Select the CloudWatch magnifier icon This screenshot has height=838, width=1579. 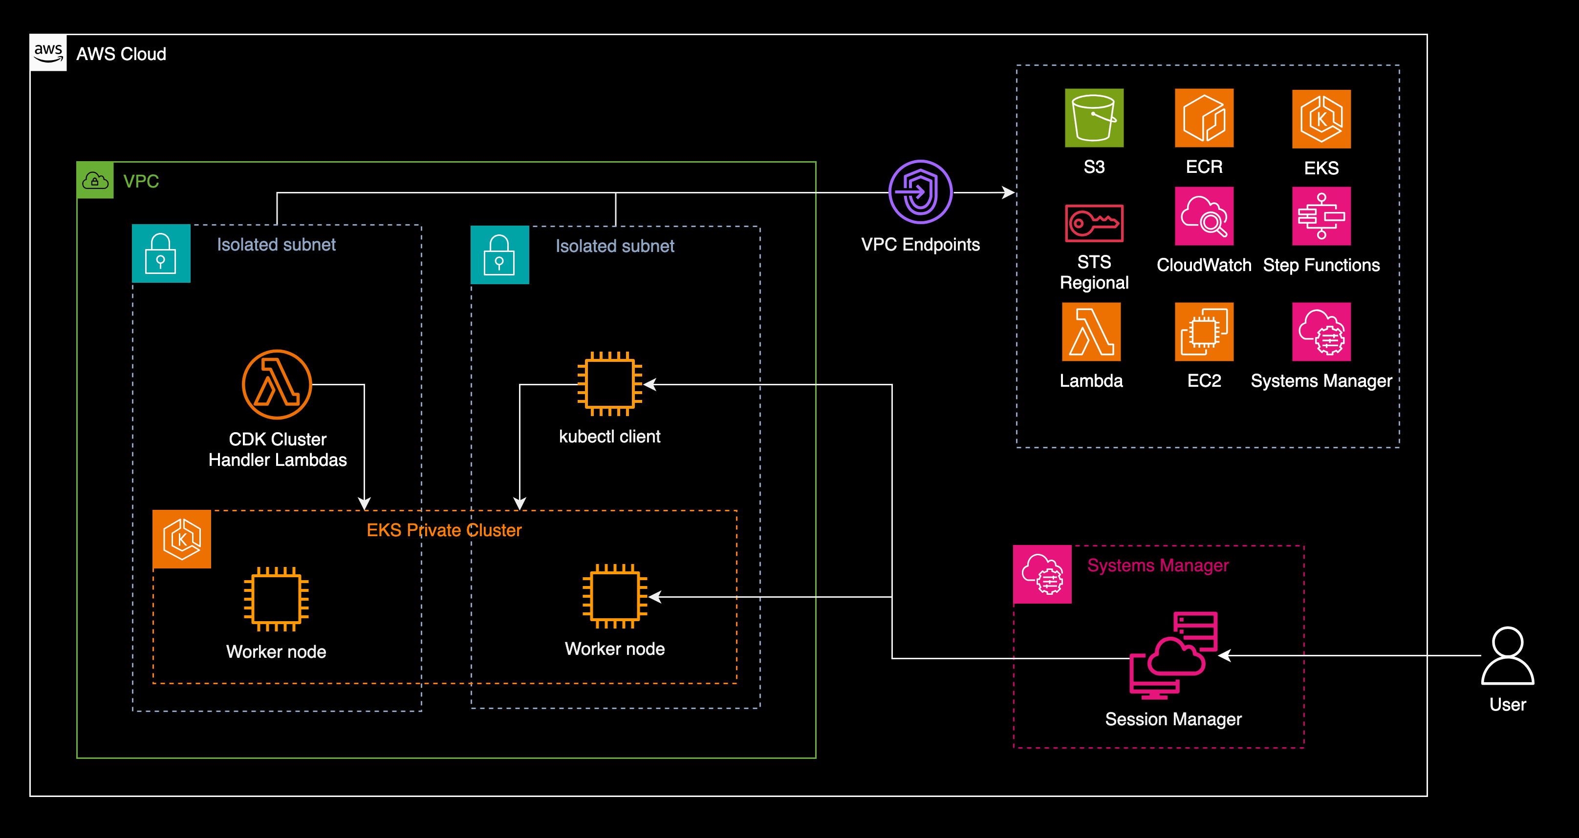1203,216
